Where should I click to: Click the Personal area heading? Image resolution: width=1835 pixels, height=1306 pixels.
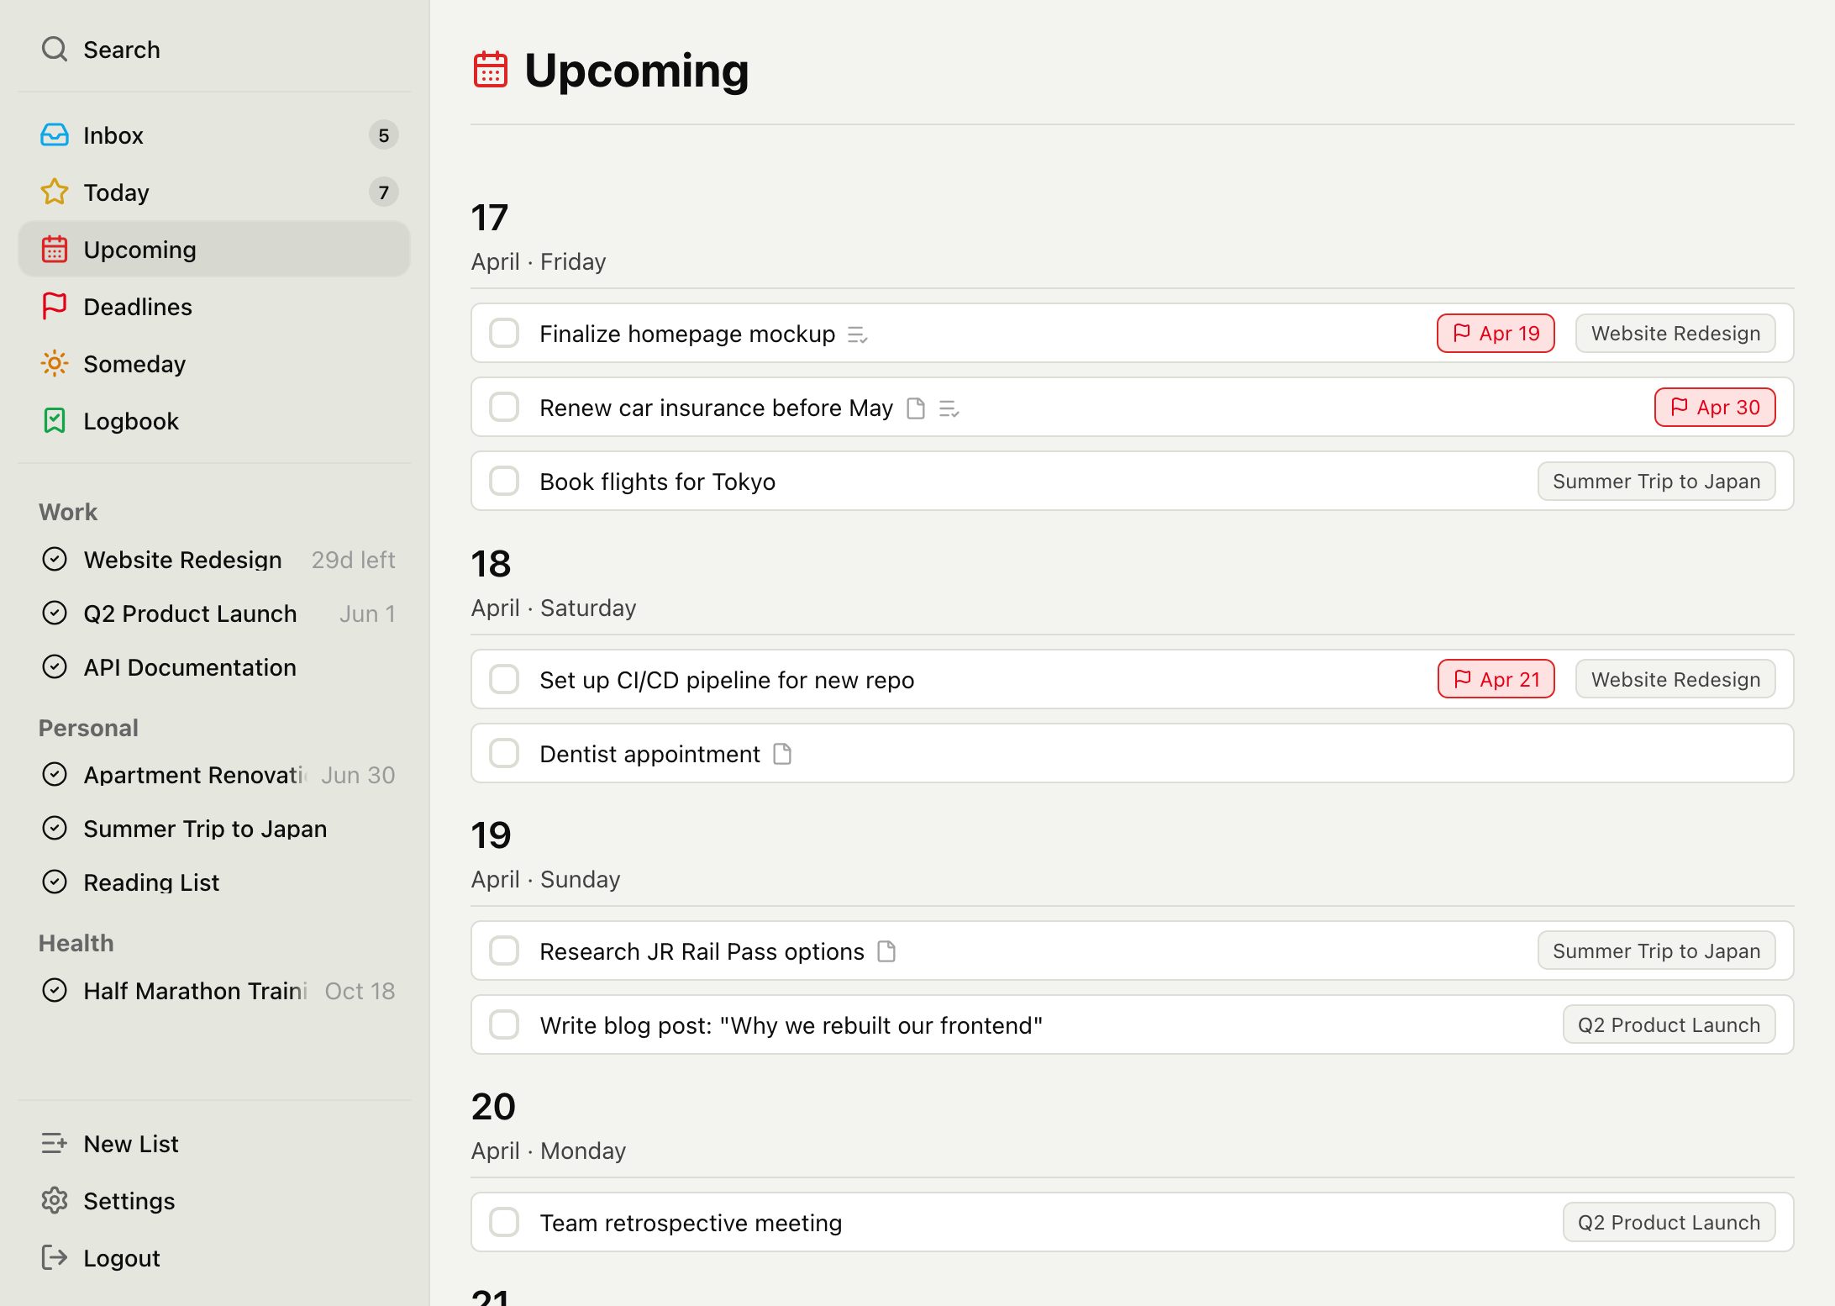coord(88,728)
